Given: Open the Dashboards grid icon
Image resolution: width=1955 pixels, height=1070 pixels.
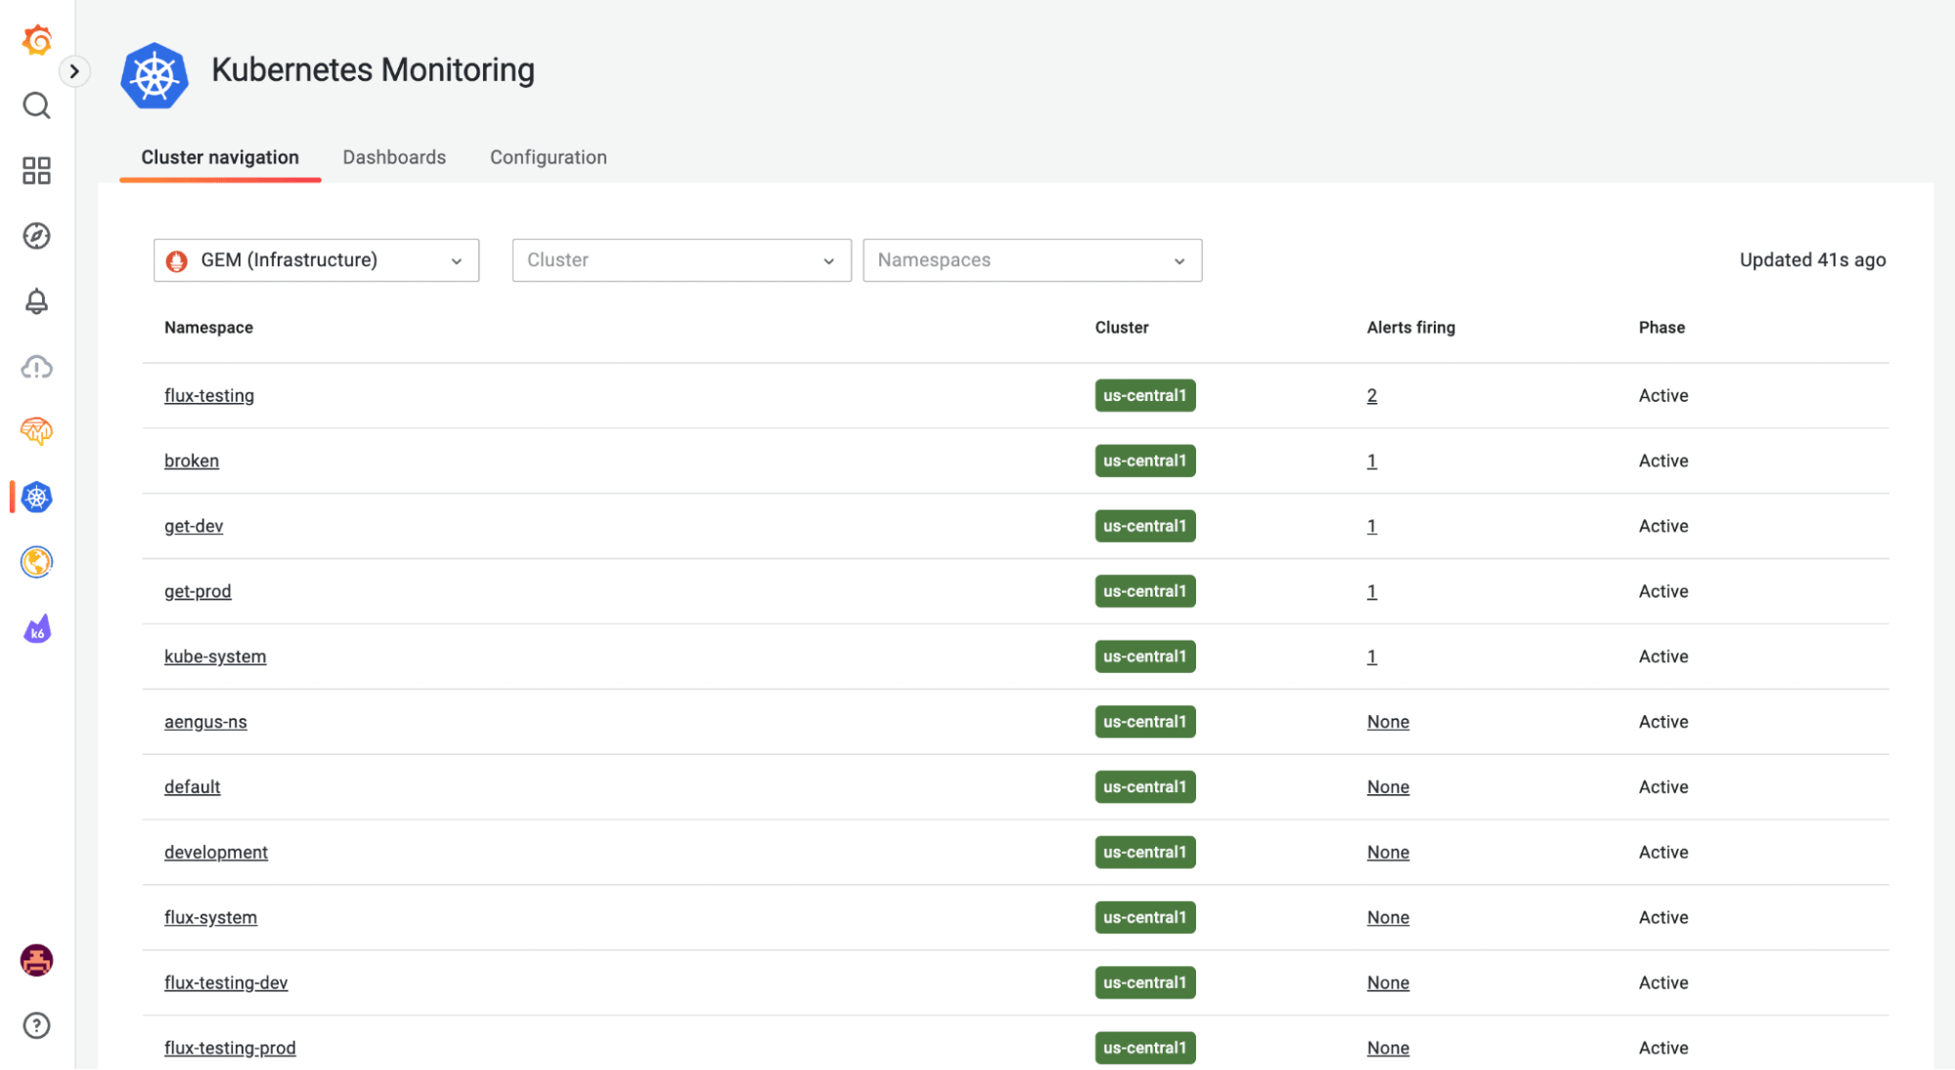Looking at the screenshot, I should (x=36, y=170).
